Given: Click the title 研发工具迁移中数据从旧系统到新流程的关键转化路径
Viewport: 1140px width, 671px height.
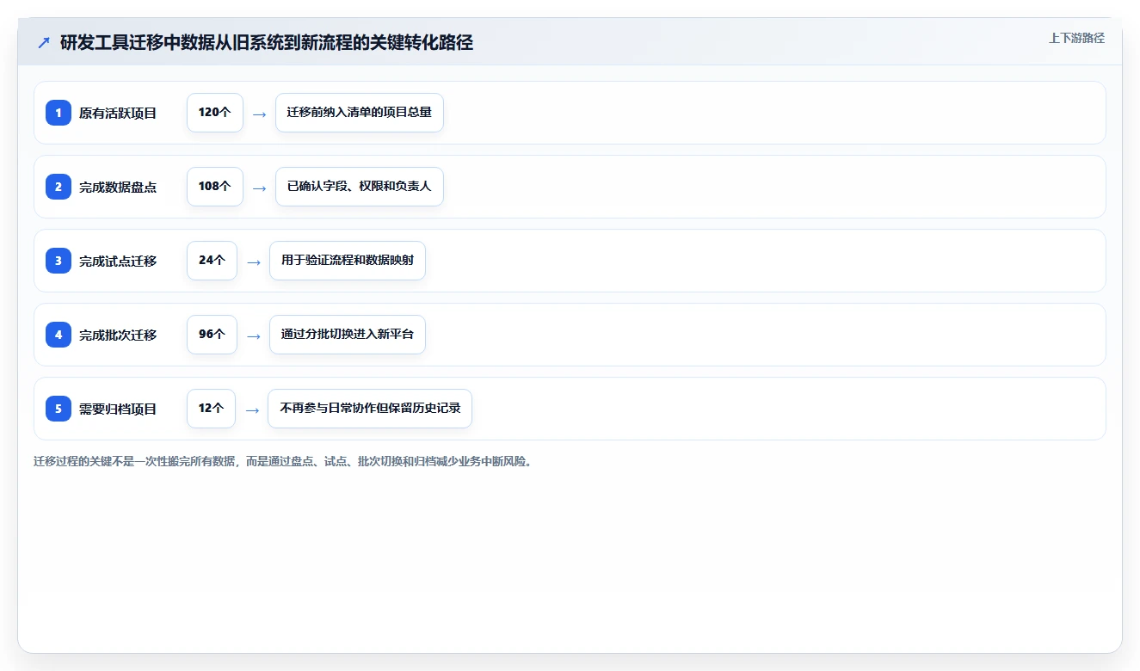Looking at the screenshot, I should point(267,42).
